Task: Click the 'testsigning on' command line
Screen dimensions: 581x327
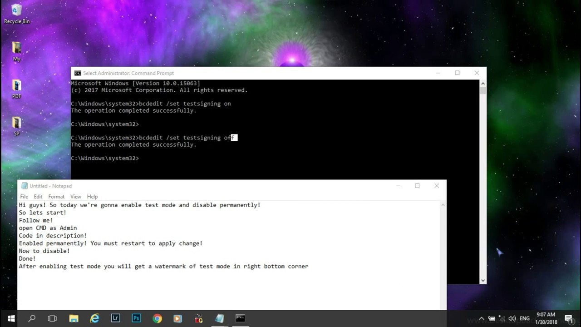Action: tap(151, 104)
